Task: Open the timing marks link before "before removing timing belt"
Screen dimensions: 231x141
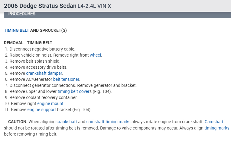Action: pyautogui.click(x=217, y=128)
